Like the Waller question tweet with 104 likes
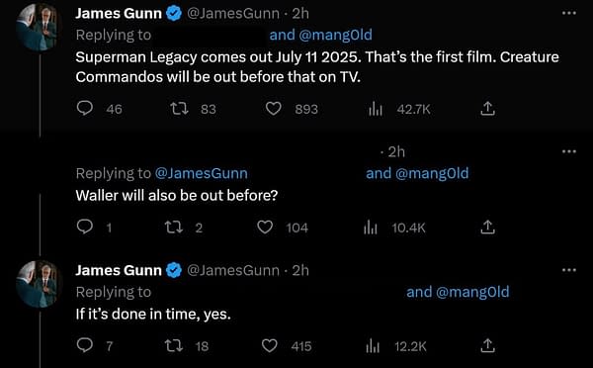 (265, 228)
